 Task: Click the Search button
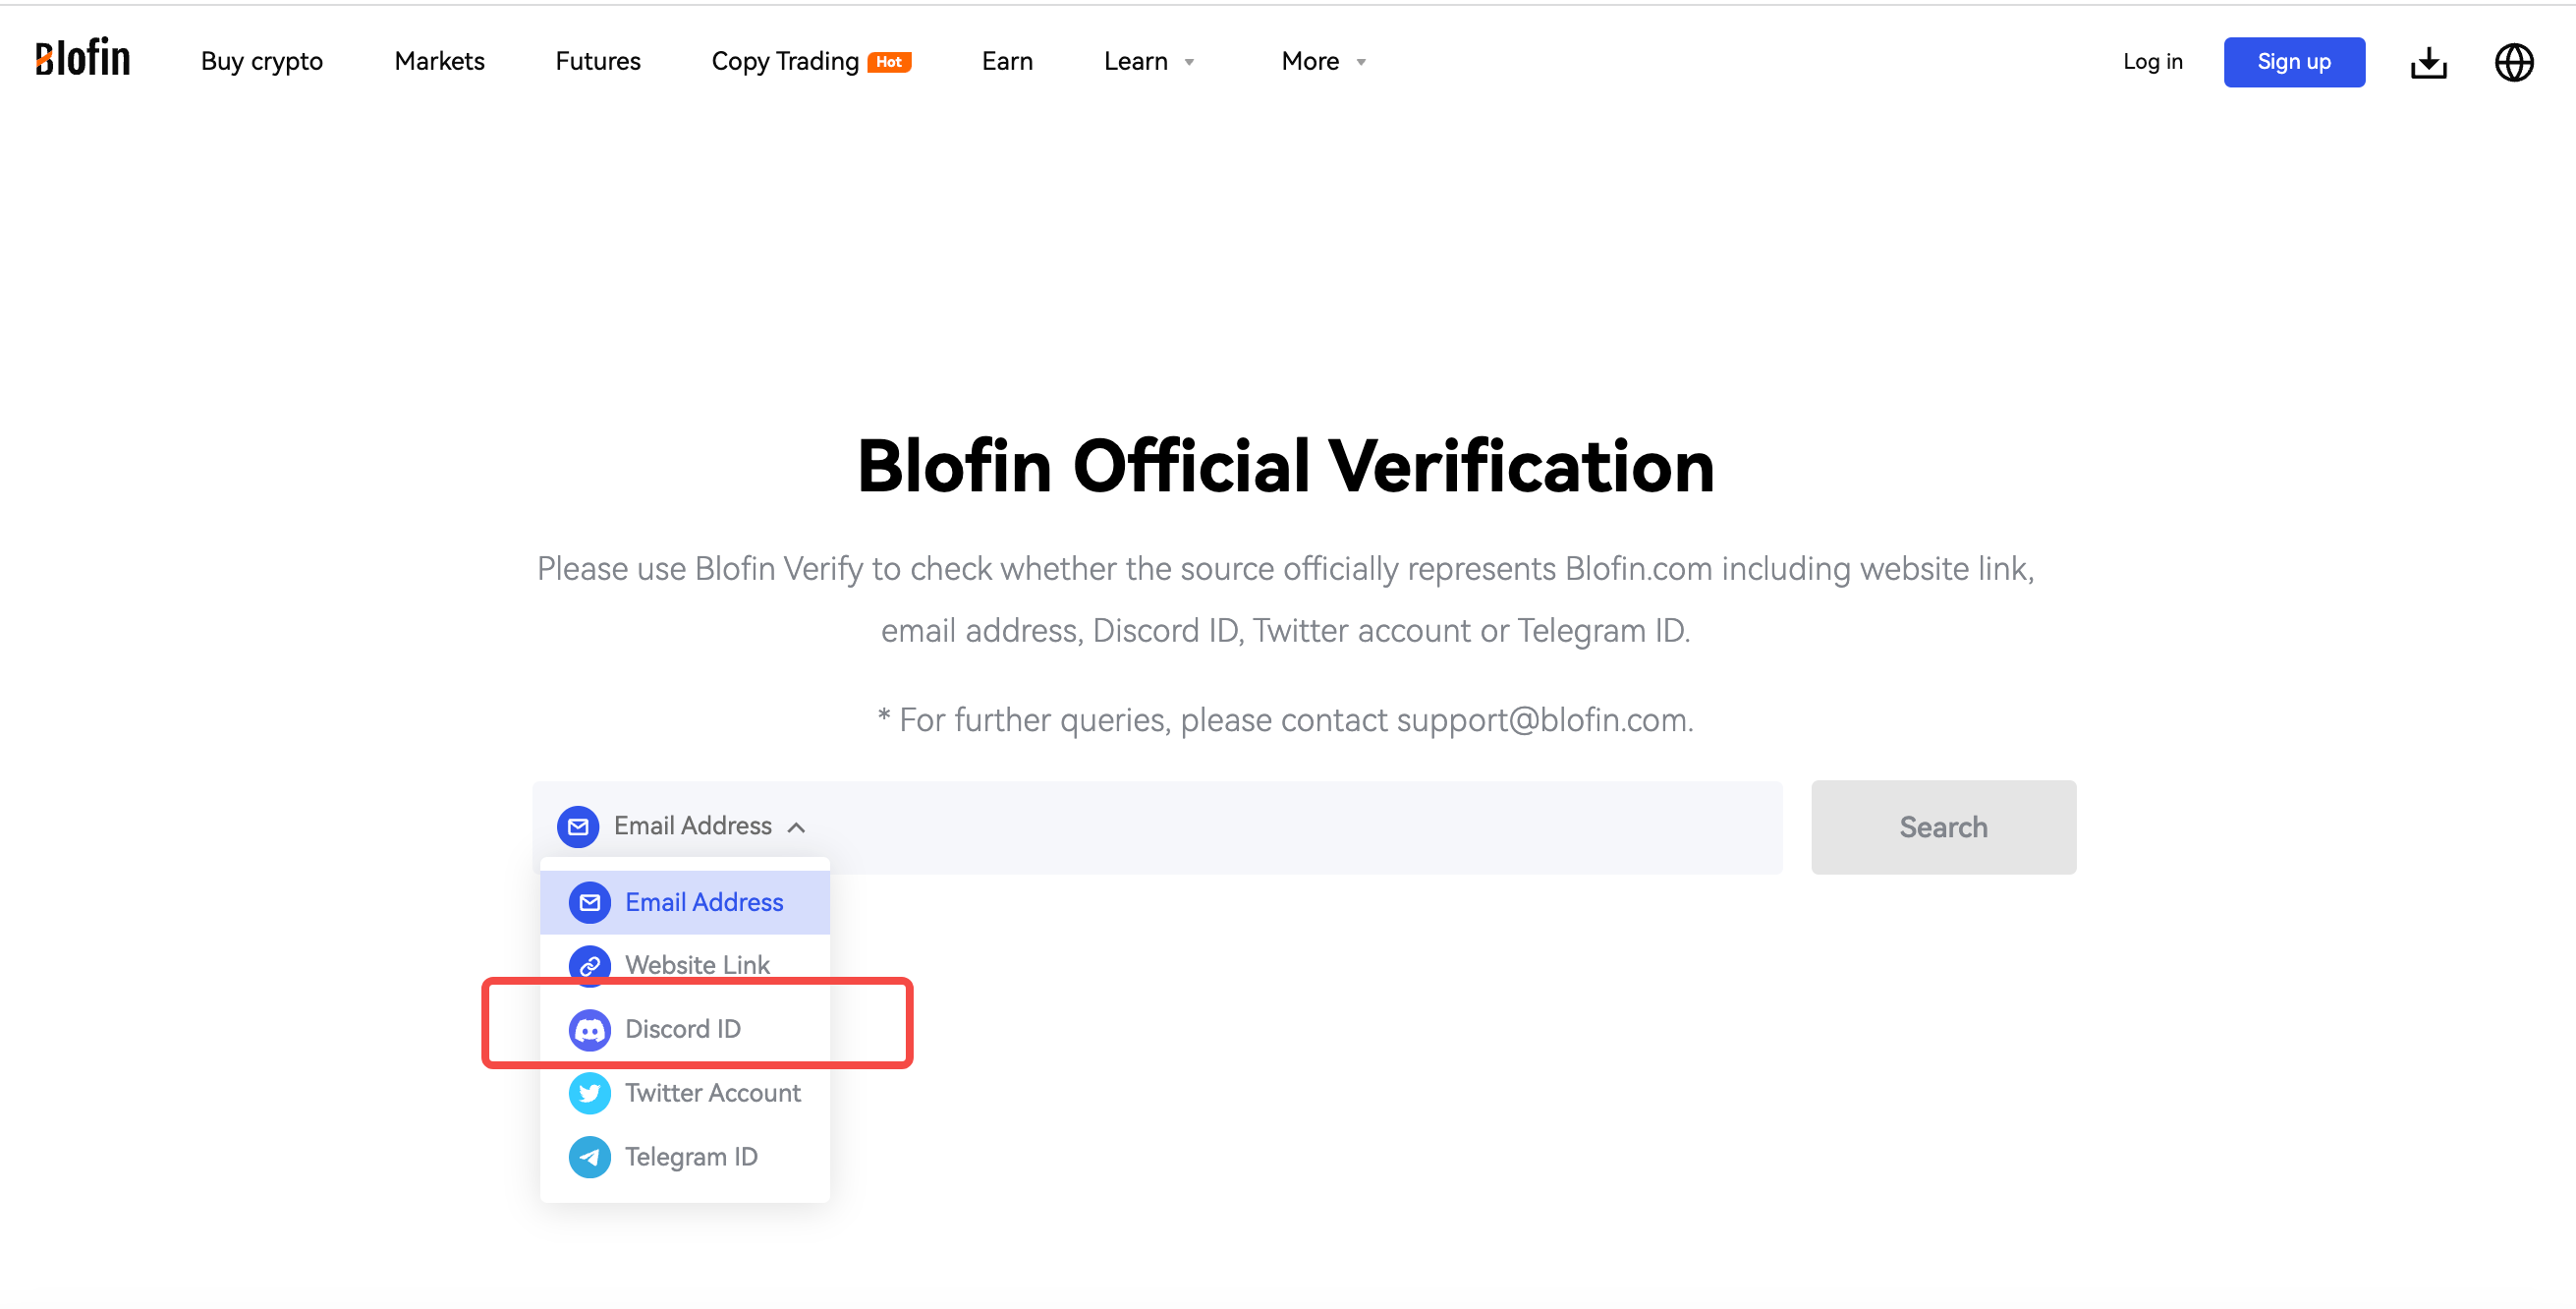tap(1942, 827)
